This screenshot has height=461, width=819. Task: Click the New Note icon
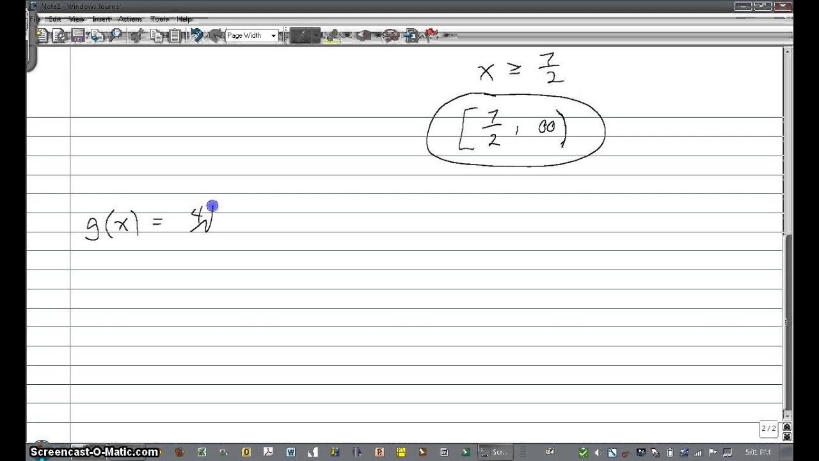[x=42, y=36]
